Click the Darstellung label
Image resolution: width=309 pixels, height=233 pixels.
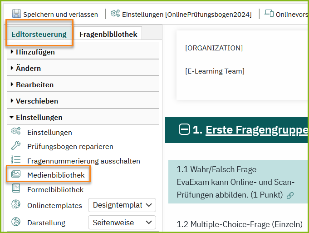46,223
